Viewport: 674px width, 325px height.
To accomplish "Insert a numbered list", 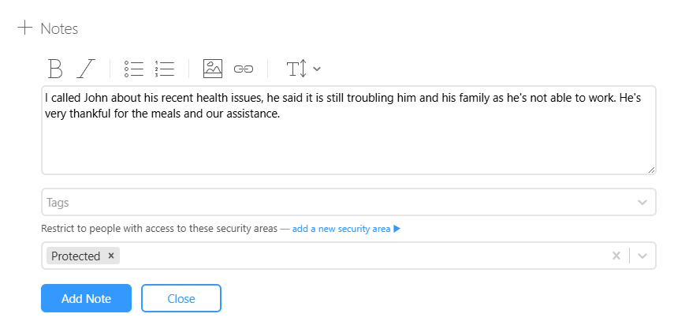I will [165, 69].
